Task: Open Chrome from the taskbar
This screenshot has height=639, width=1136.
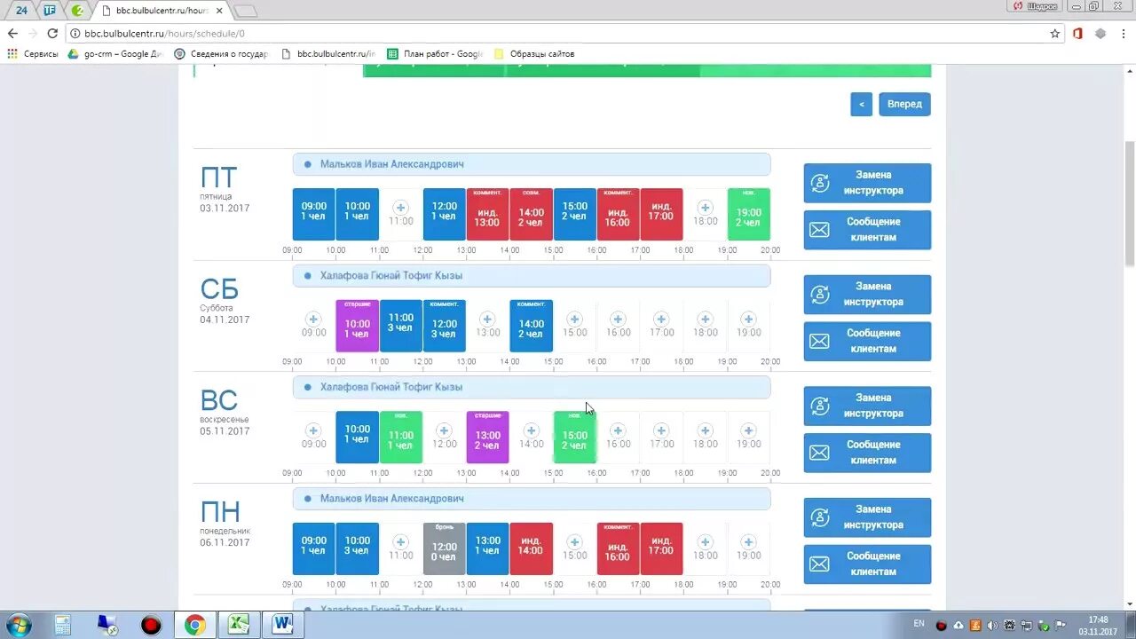Action: pyautogui.click(x=195, y=625)
